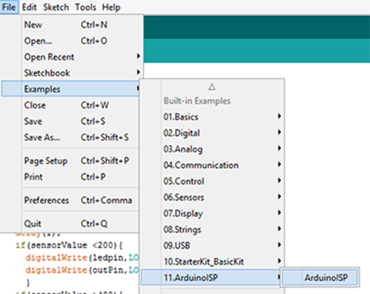
Task: Open the Edit menu
Action: (x=29, y=7)
